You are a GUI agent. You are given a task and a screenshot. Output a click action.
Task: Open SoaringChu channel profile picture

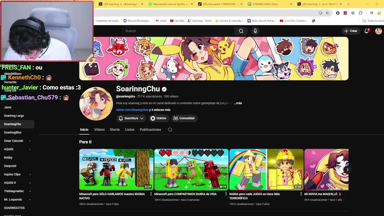96,104
